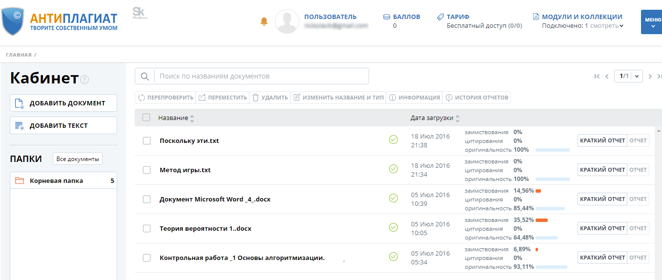
Task: Click the orange borrowing bar for Теория вероятности
Action: coord(541,220)
